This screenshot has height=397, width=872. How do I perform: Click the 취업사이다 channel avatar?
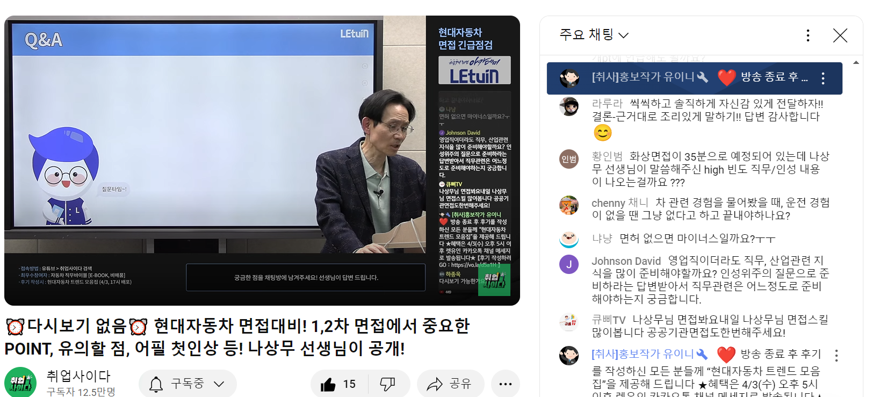[20, 382]
